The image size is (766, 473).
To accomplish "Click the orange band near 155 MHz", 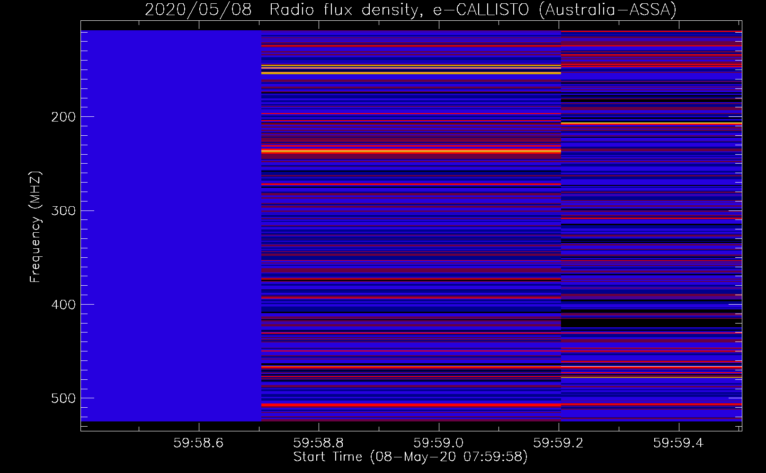I will [x=411, y=73].
